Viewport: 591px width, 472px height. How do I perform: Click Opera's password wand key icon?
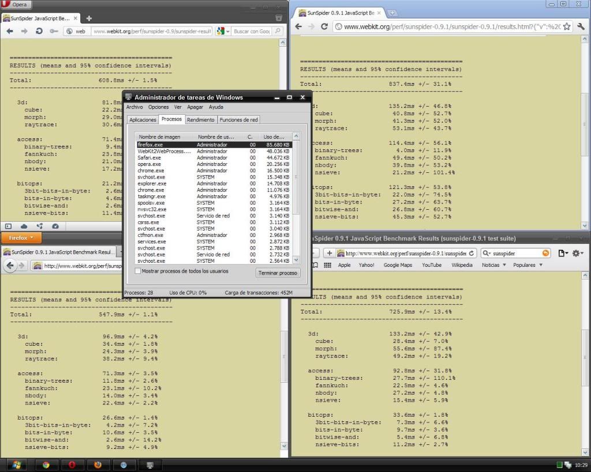coord(54,31)
